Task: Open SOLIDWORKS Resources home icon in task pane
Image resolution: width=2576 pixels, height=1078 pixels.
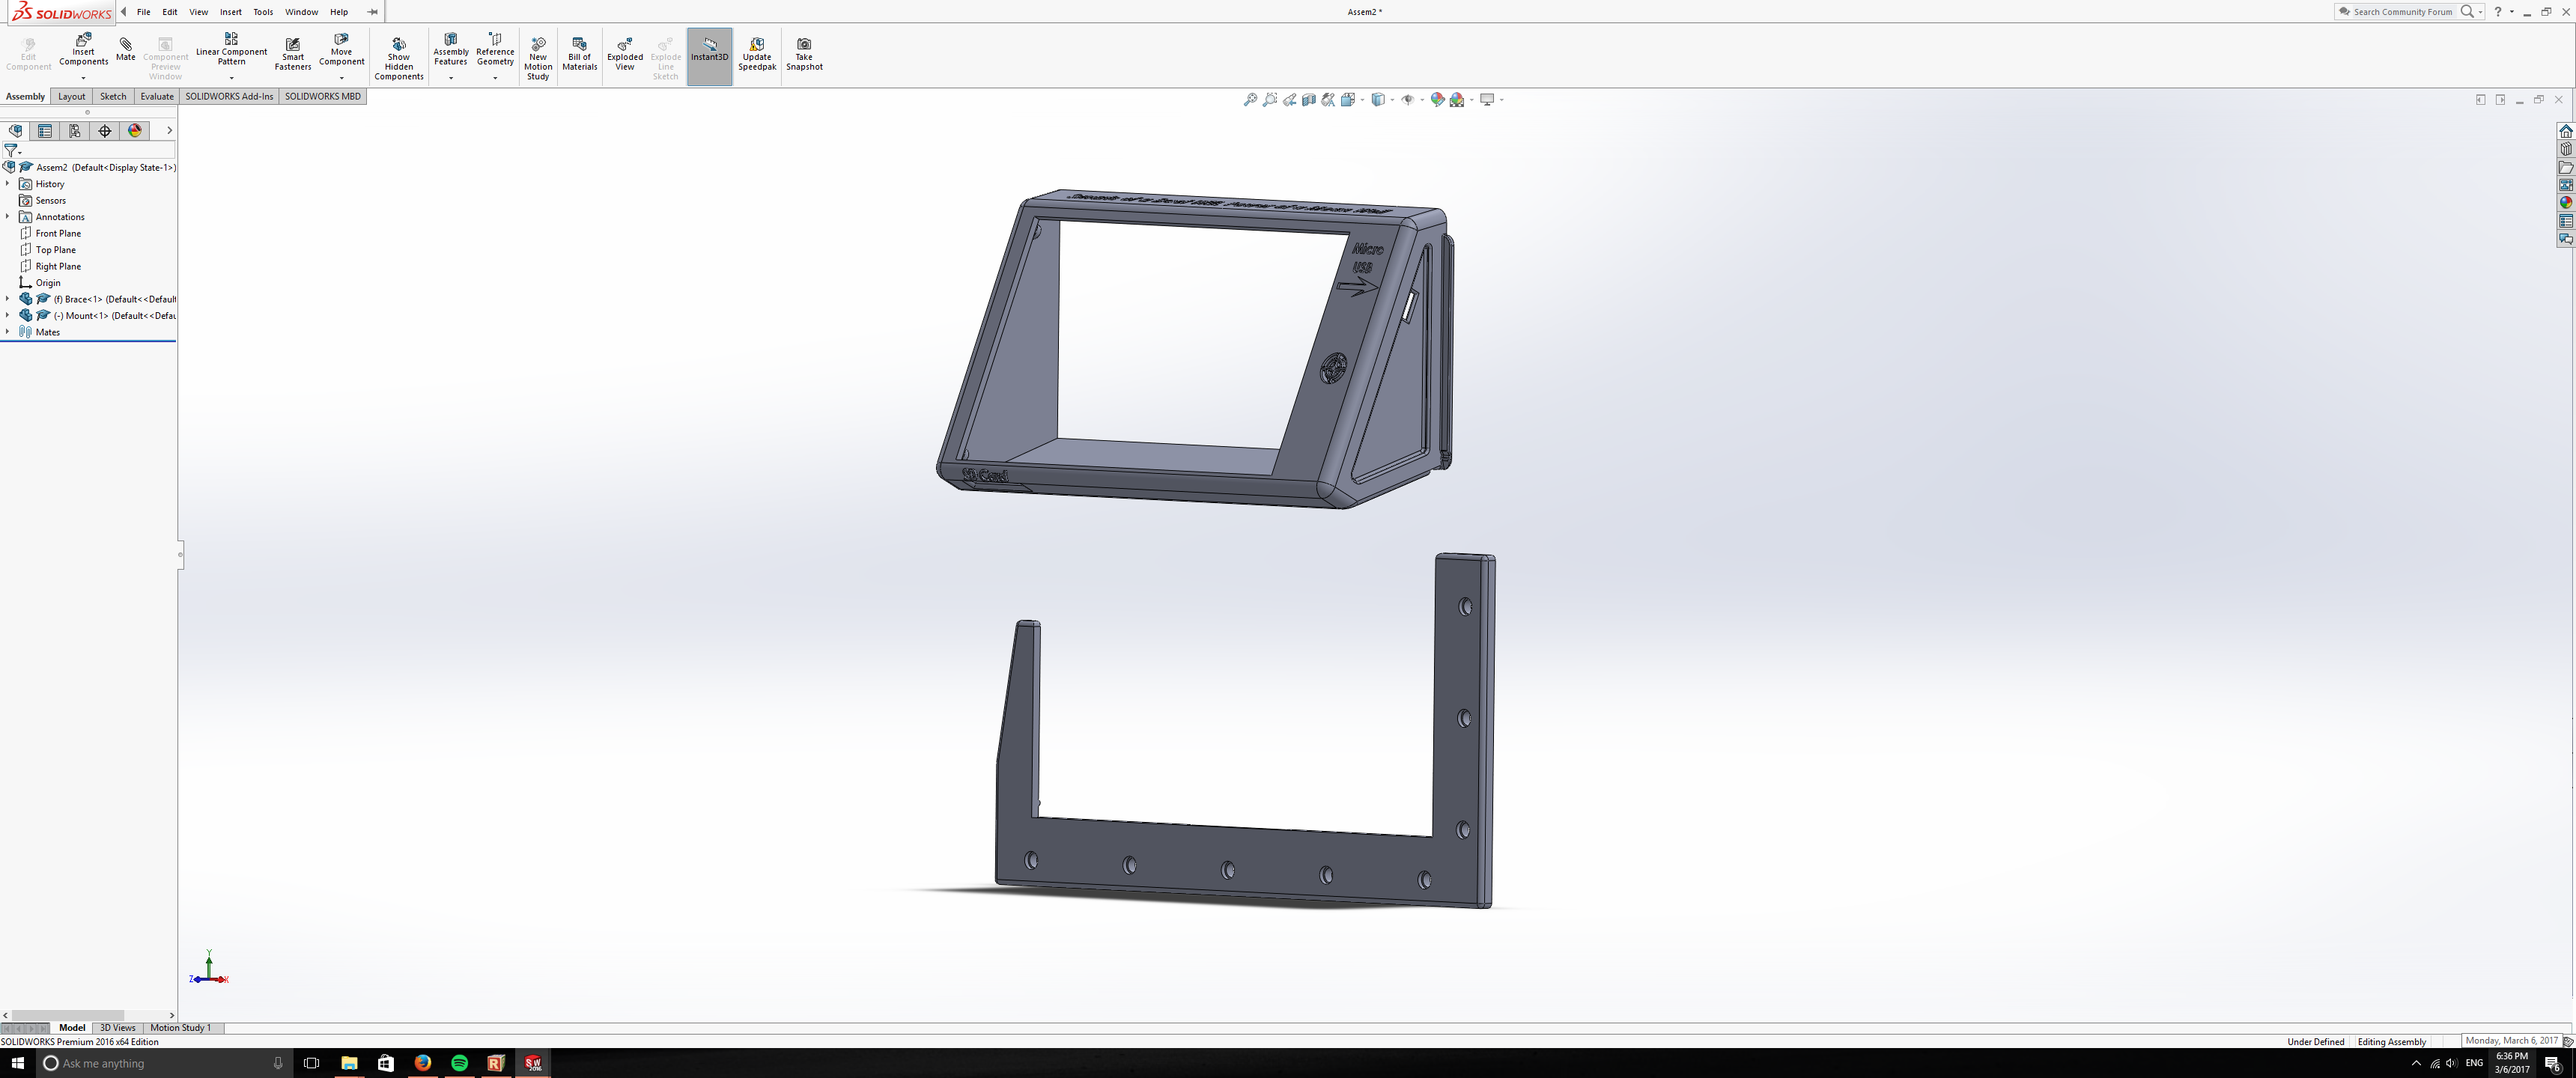Action: pyautogui.click(x=2566, y=131)
